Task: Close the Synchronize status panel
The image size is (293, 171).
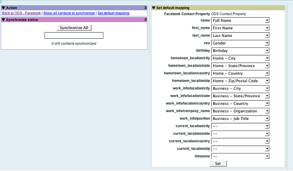Action: pos(145,20)
